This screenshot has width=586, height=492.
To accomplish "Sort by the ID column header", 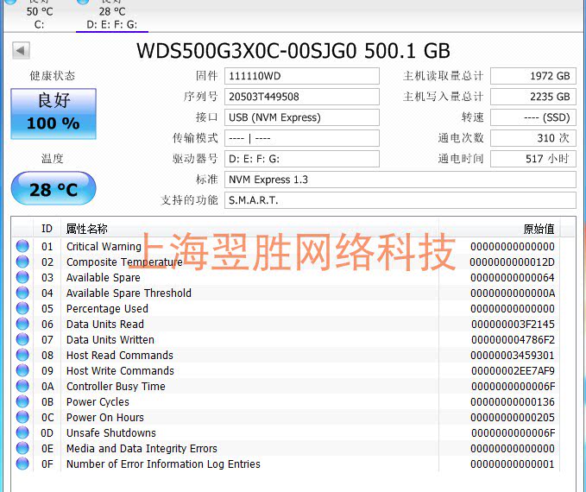I will 47,229.
